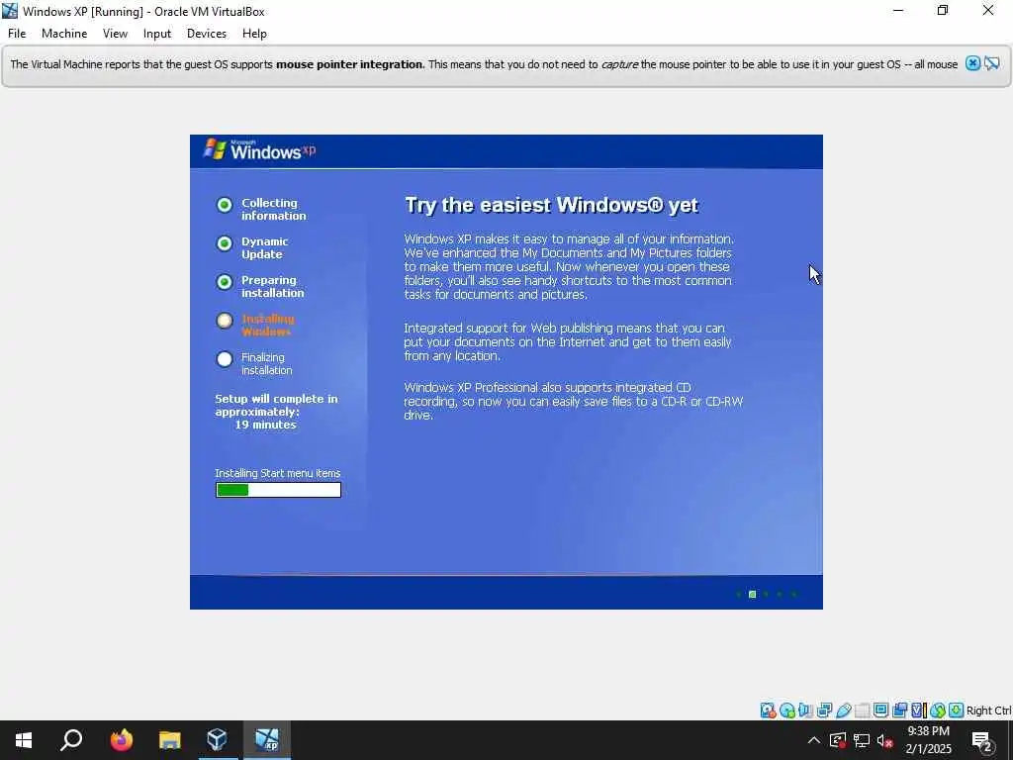
Task: Open the Machine menu
Action: click(64, 34)
